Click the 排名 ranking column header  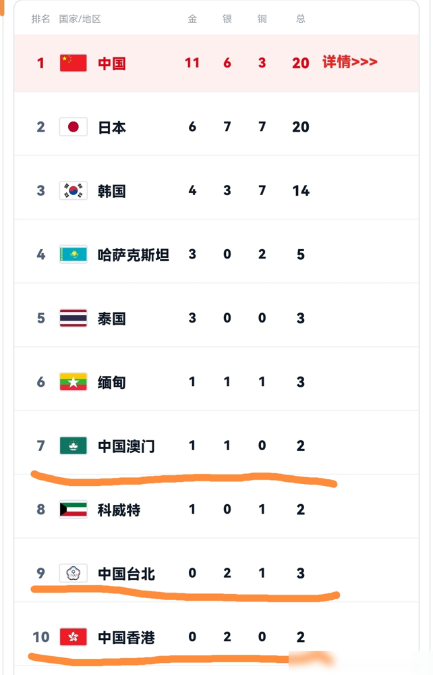point(41,19)
